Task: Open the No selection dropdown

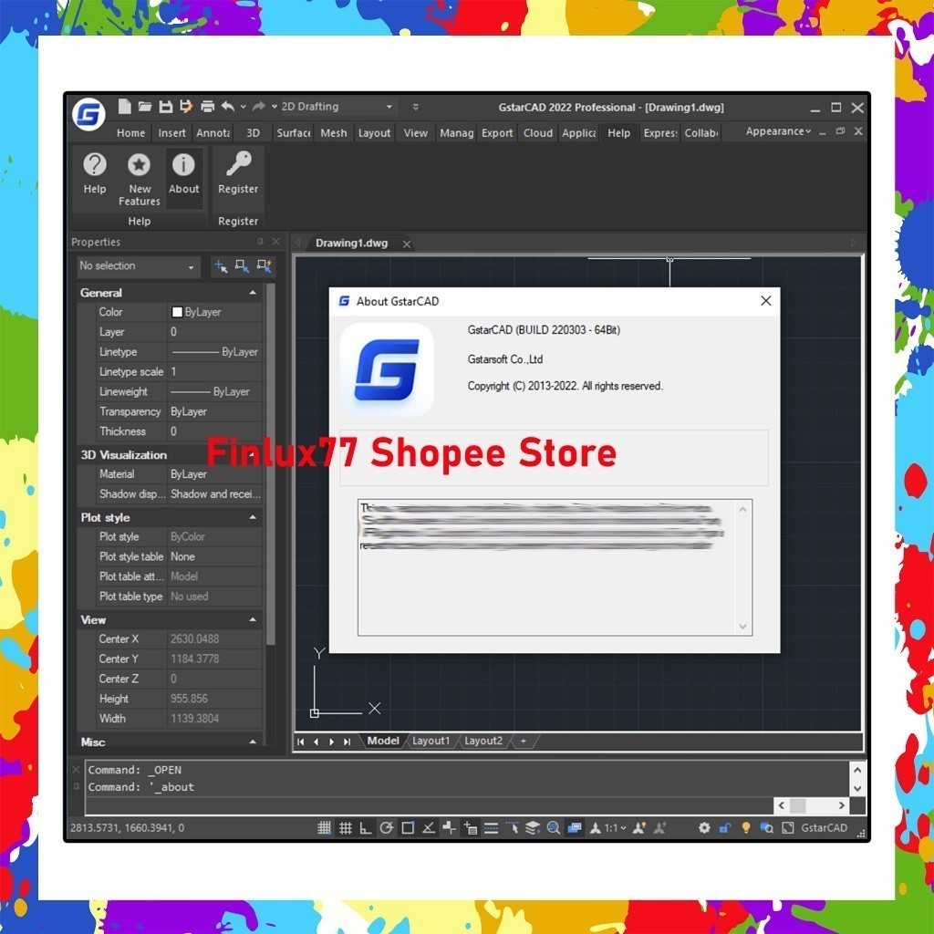Action: pos(137,266)
